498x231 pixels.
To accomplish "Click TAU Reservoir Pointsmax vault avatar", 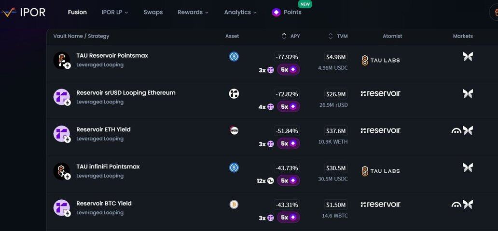I will pos(62,60).
